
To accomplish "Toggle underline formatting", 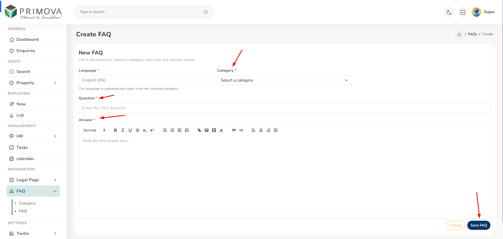I will [130, 130].
